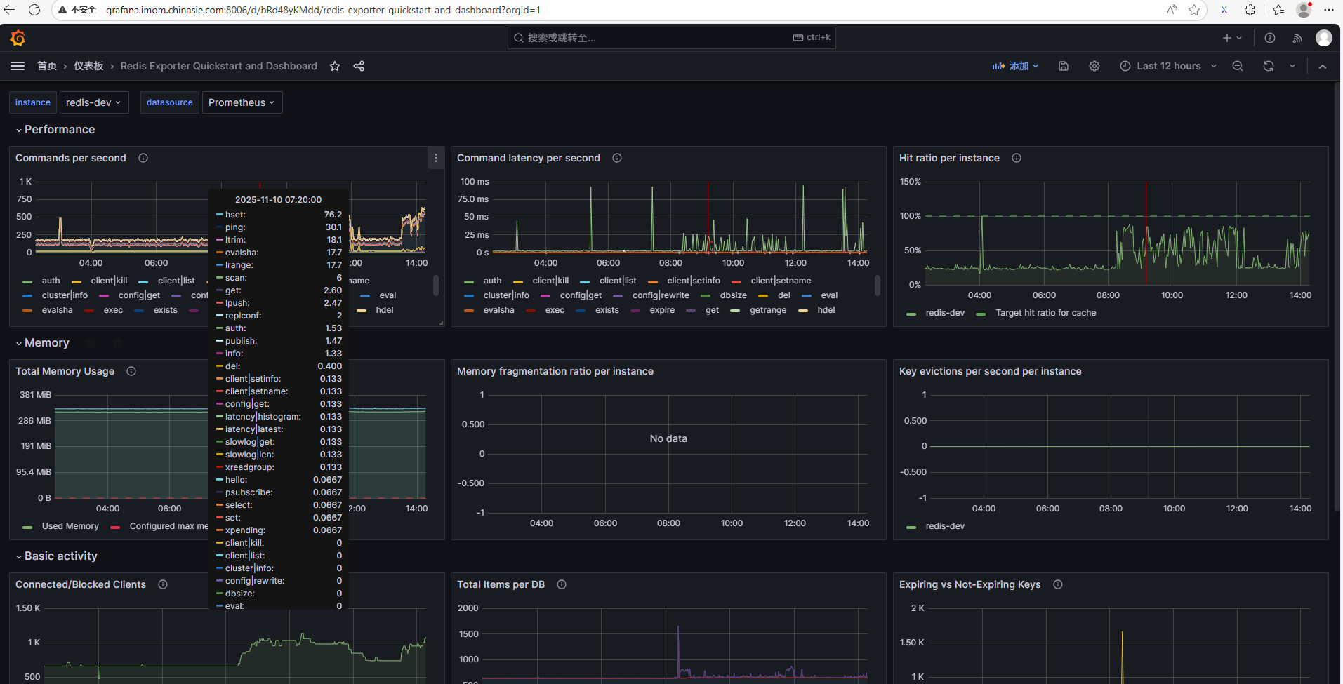
Task: Open the redis-dev instance dropdown
Action: point(93,102)
